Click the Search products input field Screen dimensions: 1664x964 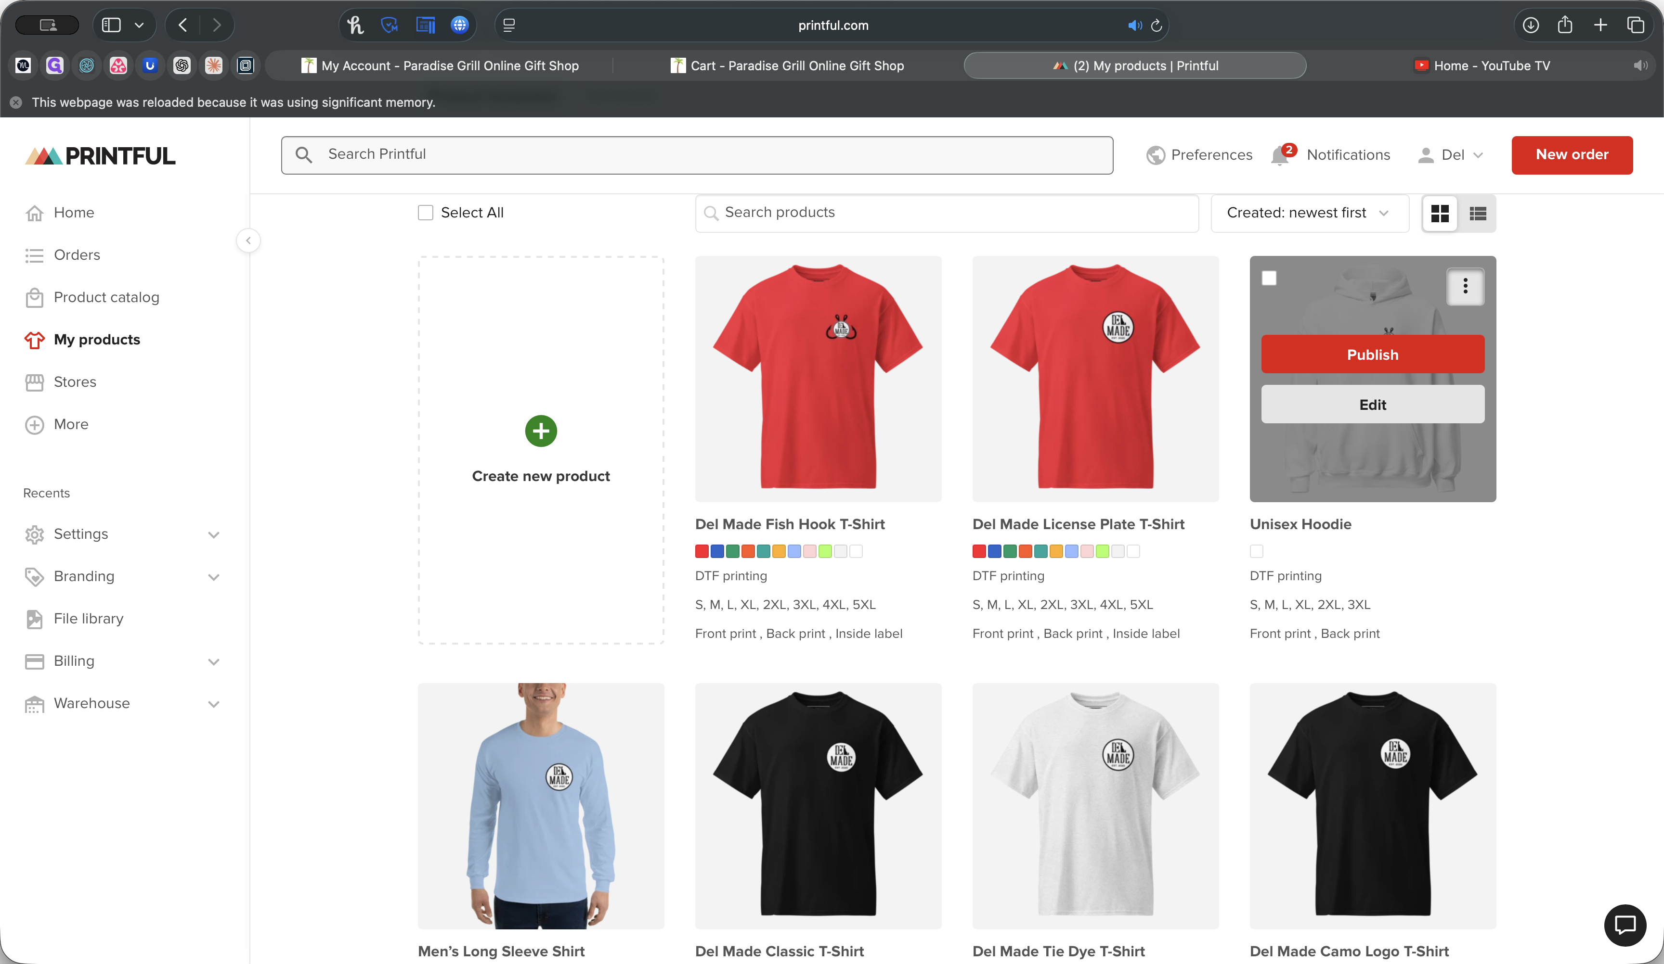tap(947, 213)
